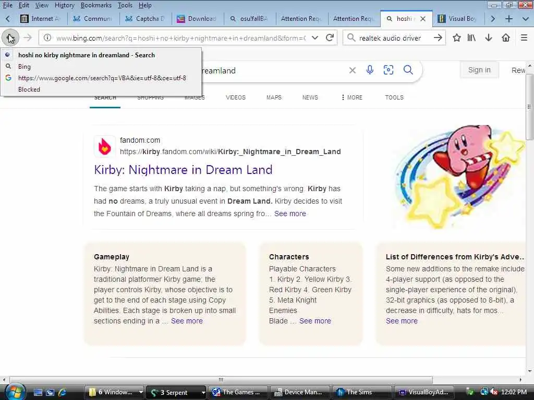Image resolution: width=534 pixels, height=400 pixels.
Task: Click the horizontal scrollbar thumb
Action: pyautogui.click(x=221, y=380)
